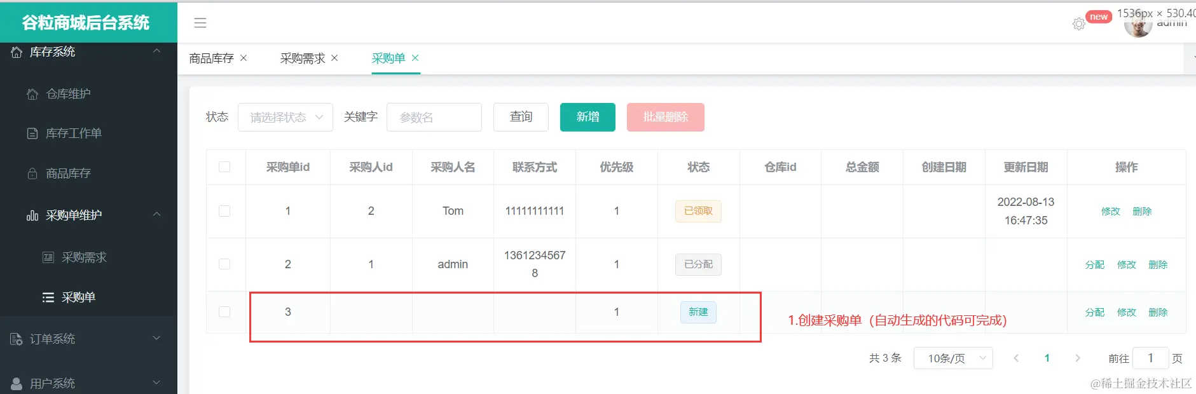Screen dimensions: 1196x394
Task: Click the 11111111111 contact cell
Action: [x=535, y=211]
